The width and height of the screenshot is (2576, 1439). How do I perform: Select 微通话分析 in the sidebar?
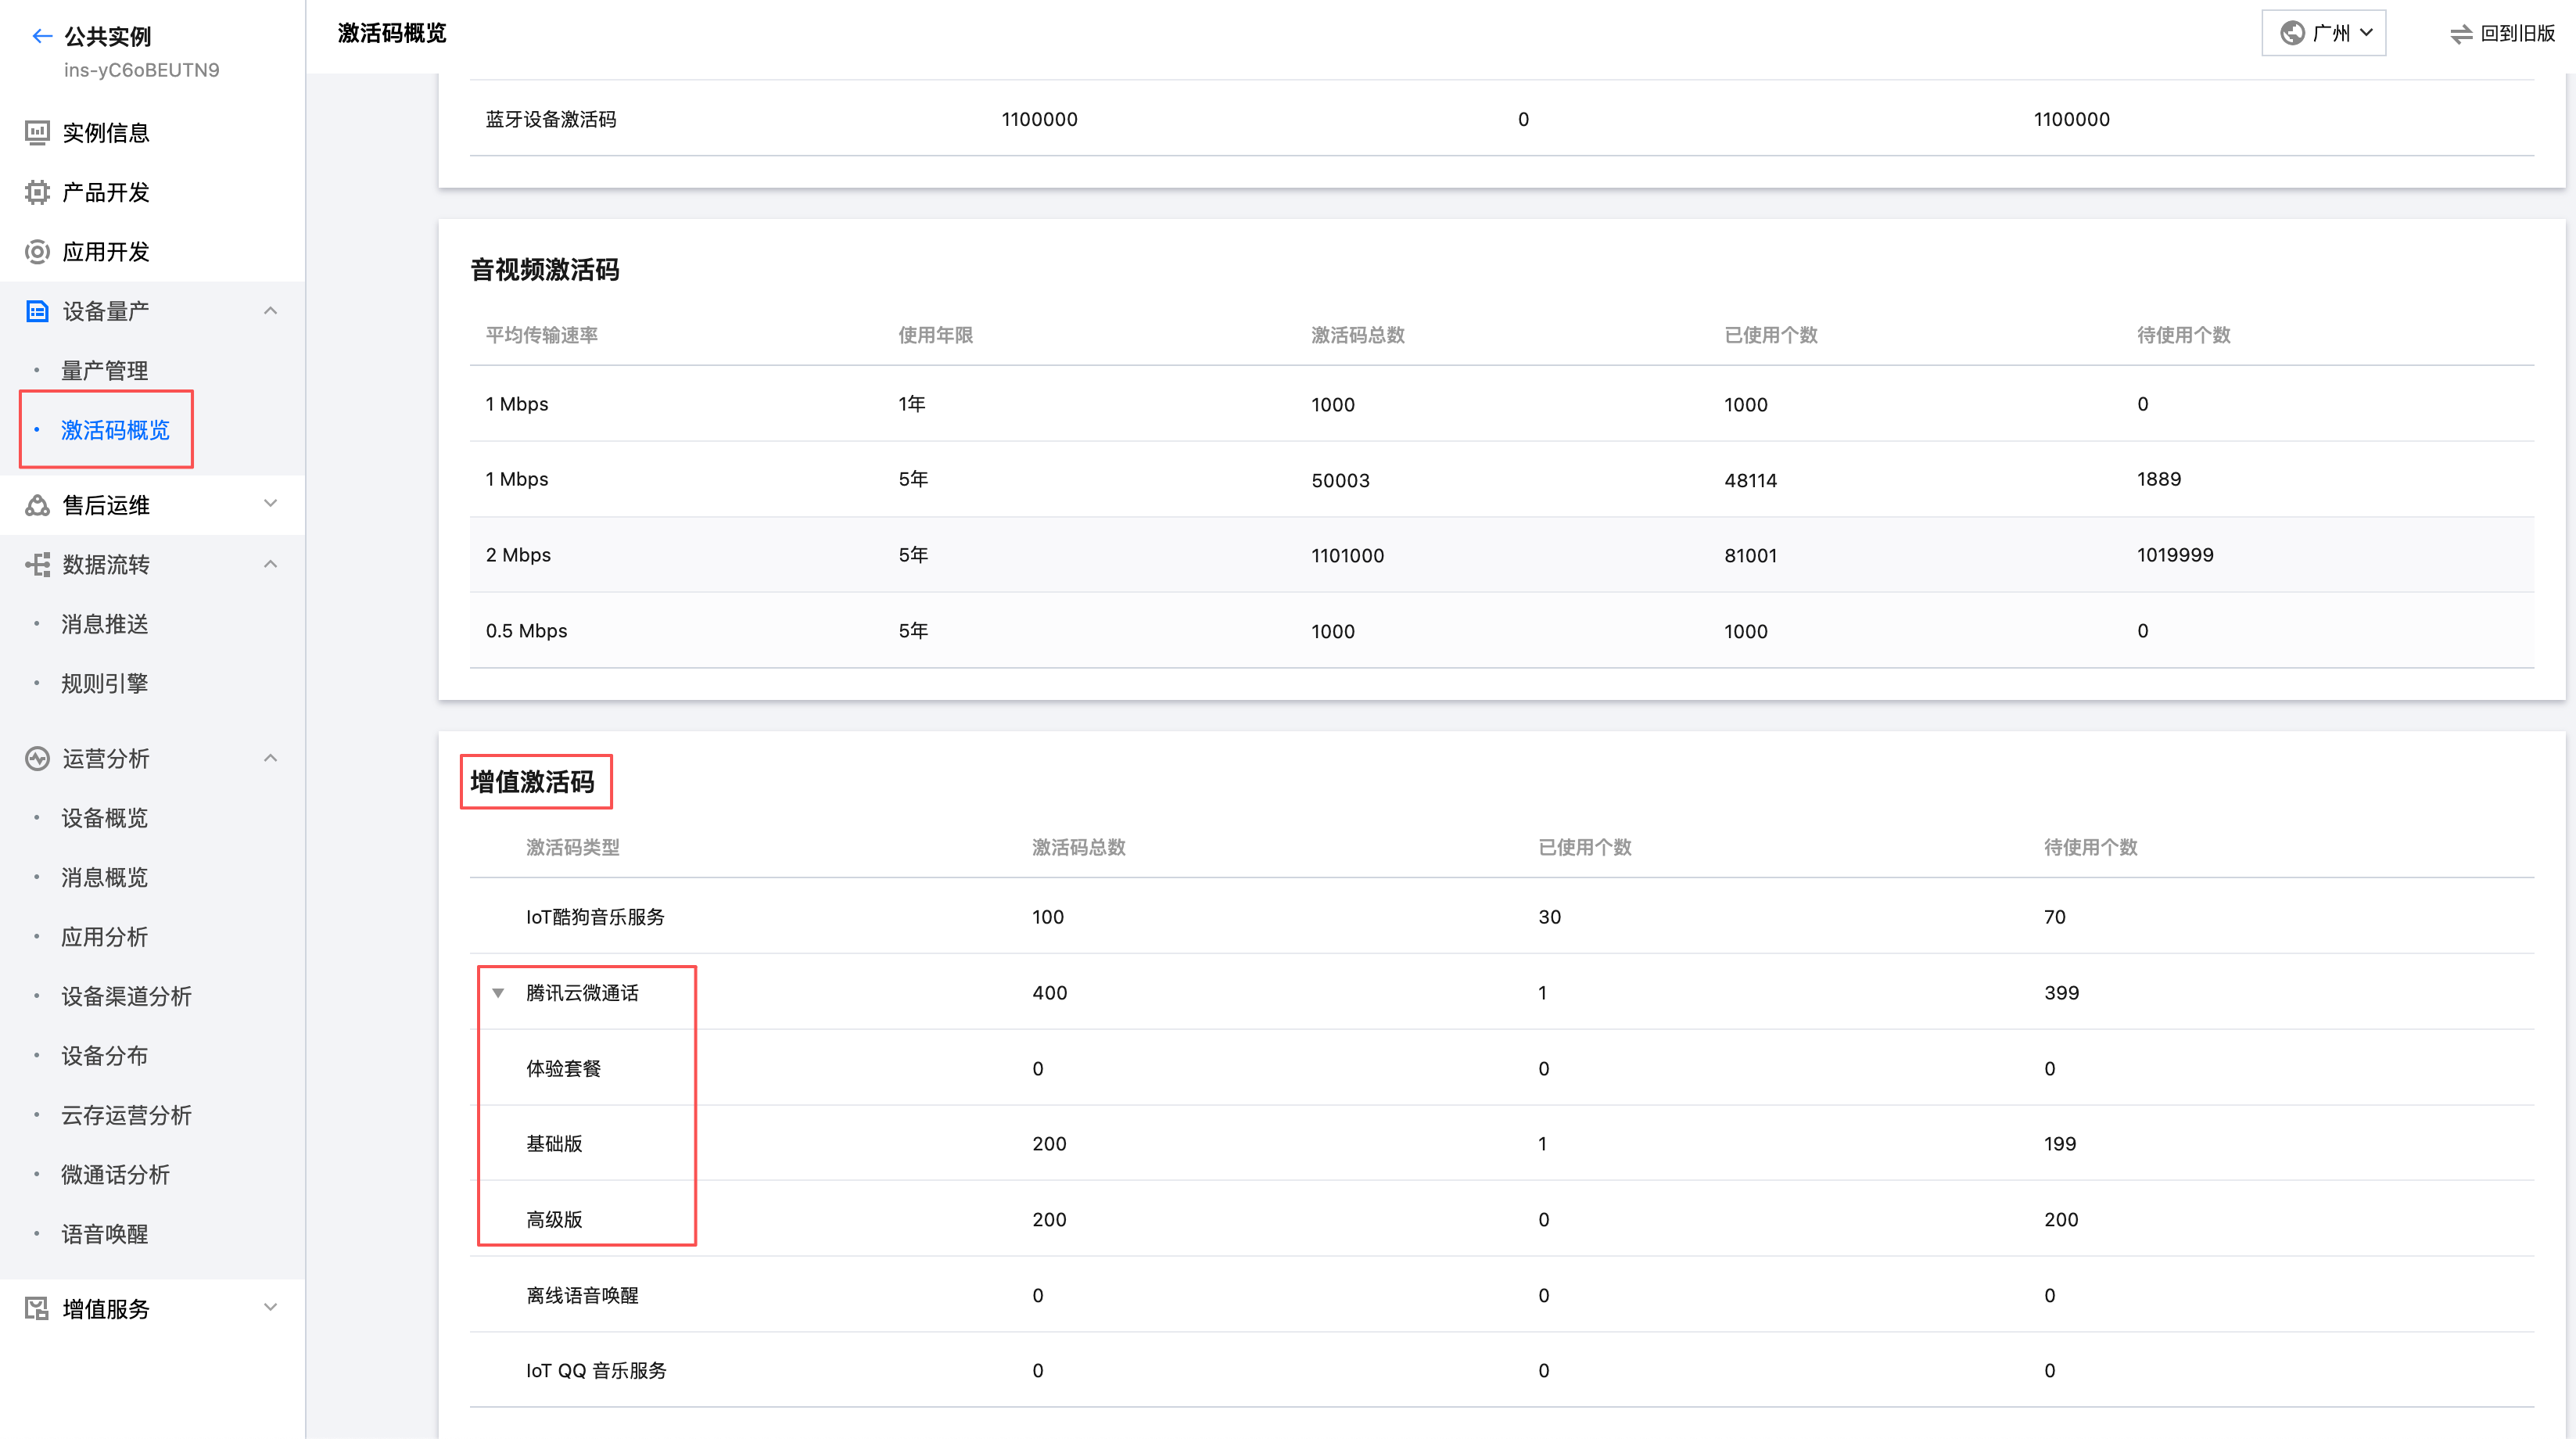[x=115, y=1174]
